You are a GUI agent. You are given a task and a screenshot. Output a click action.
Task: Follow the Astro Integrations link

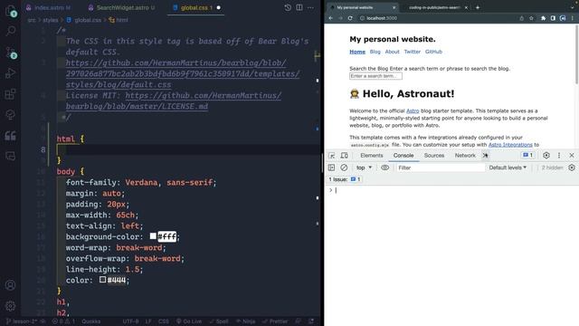pyautogui.click(x=510, y=145)
